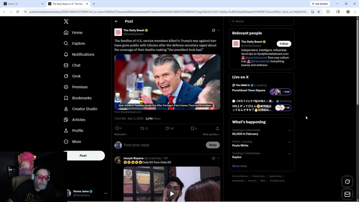Open three-dot menu on Daily Beast post

coord(218,30)
